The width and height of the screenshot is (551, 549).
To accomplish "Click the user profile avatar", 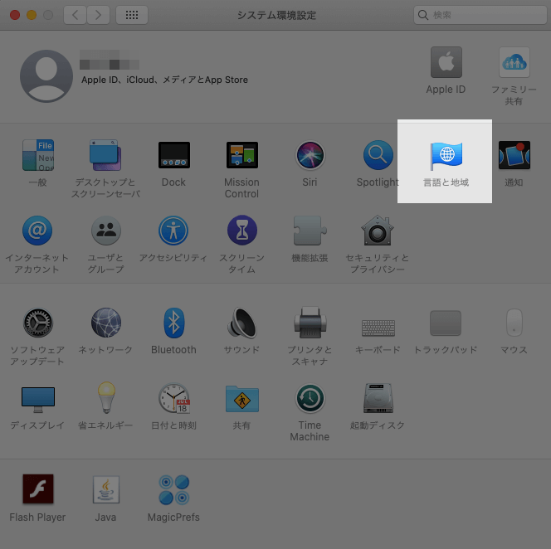I will pyautogui.click(x=46, y=75).
